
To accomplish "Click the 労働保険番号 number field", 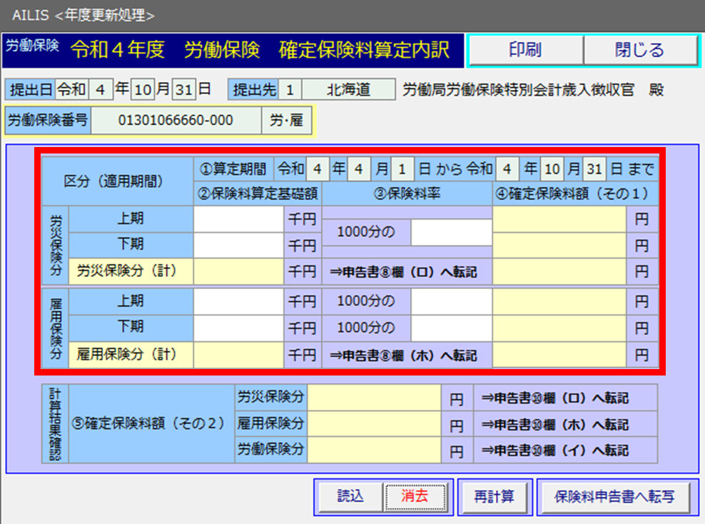I will [176, 121].
